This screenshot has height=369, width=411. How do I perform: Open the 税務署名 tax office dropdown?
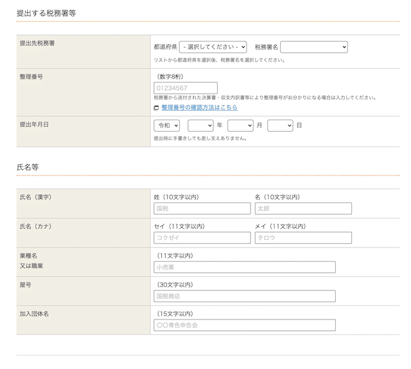tap(313, 47)
